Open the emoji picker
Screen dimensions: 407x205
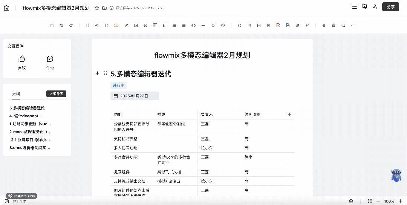(x=223, y=25)
